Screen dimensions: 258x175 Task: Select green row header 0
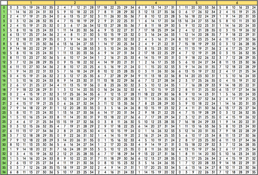point(4,8)
